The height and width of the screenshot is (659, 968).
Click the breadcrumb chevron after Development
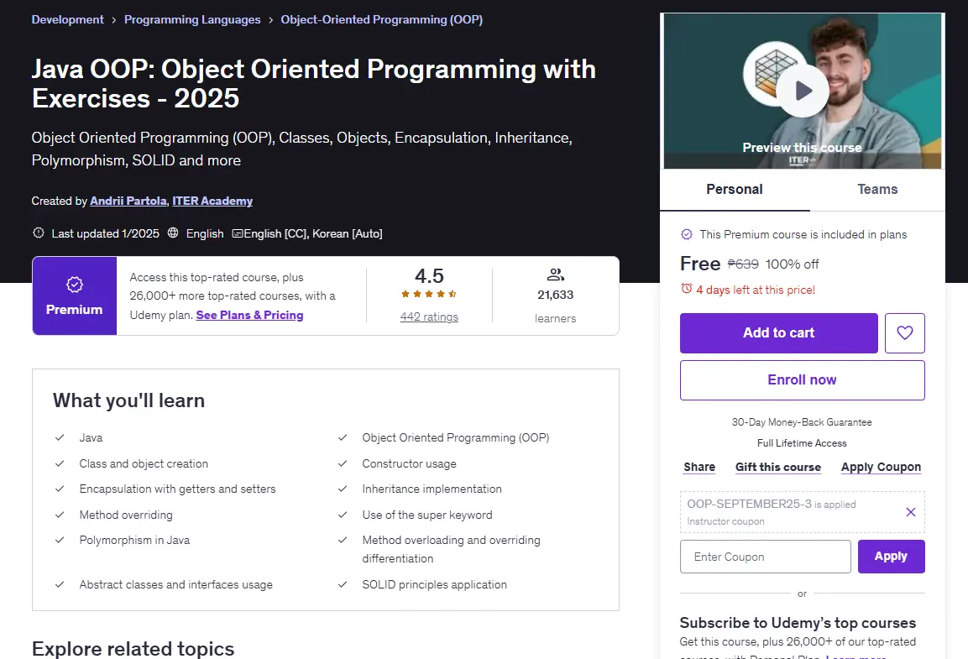pos(114,20)
